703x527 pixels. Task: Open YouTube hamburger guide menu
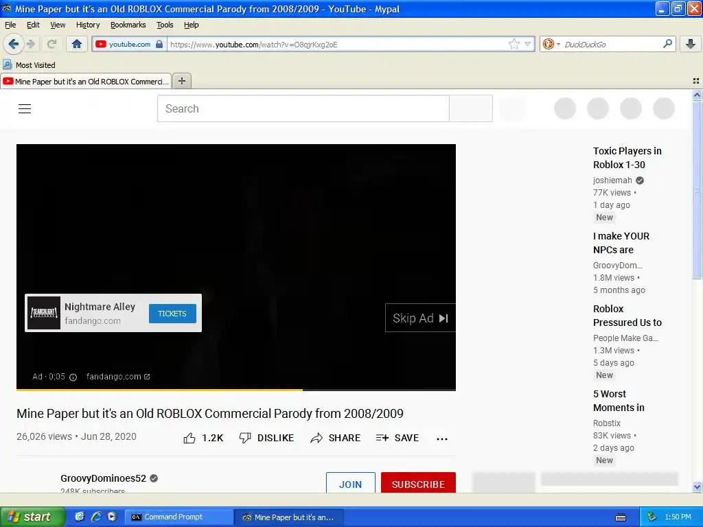(25, 109)
